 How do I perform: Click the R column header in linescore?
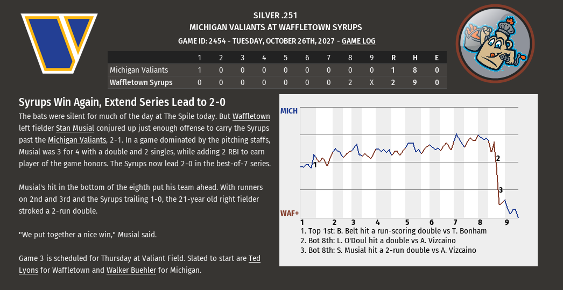[393, 58]
